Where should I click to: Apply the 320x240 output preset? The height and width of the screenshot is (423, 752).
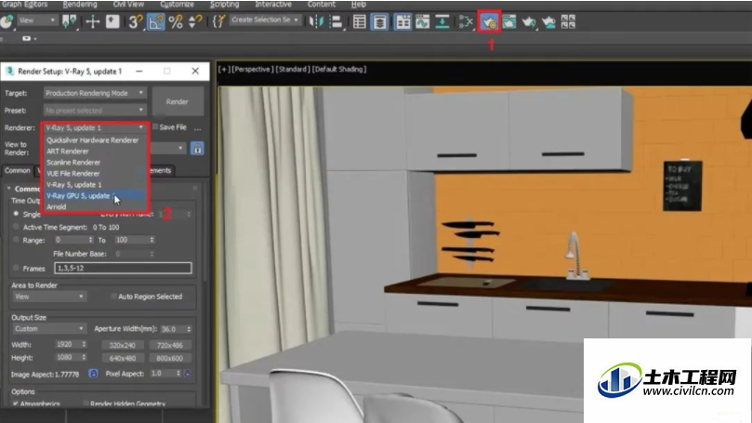tap(123, 345)
